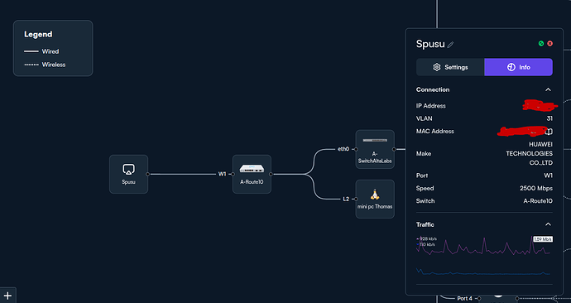Viewport: 571px width, 303px height.
Task: Click the green confirm icon in Spusu panel
Action: tap(541, 43)
